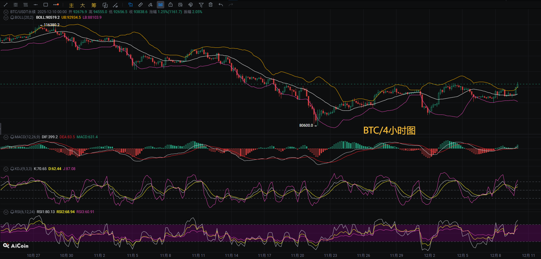Collapse the BTC/USDT main chart chevron
The width and height of the screenshot is (541, 259).
click(6, 12)
